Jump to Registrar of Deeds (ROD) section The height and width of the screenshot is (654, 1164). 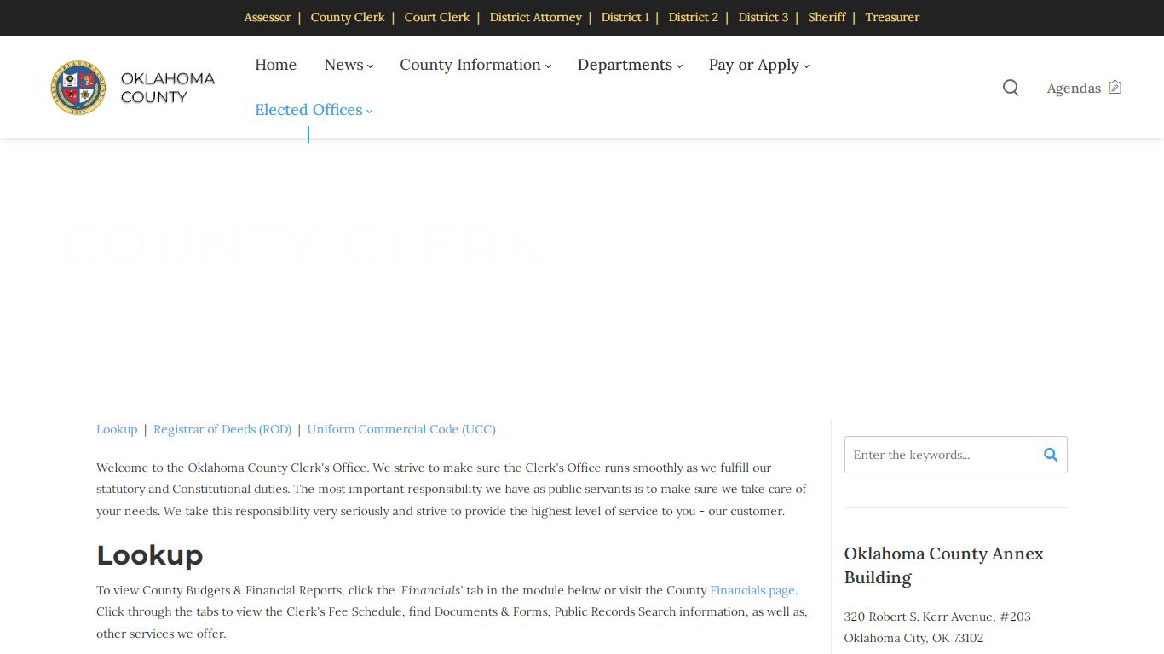click(222, 429)
